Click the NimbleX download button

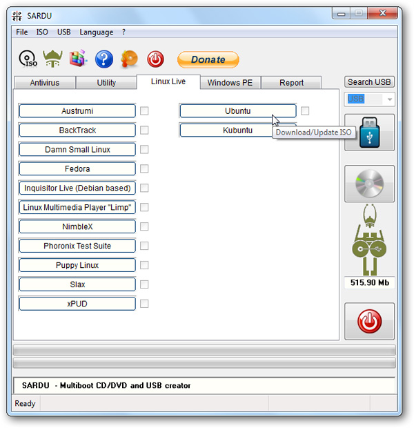[x=77, y=226]
